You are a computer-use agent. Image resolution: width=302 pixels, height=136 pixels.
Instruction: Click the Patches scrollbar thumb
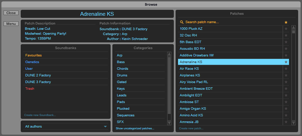pyautogui.click(x=294, y=32)
